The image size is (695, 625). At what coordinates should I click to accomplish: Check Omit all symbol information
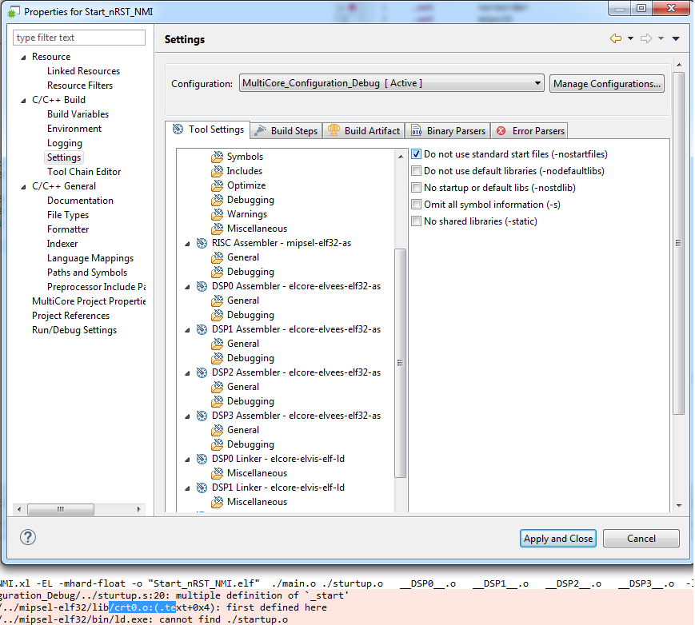(x=416, y=205)
